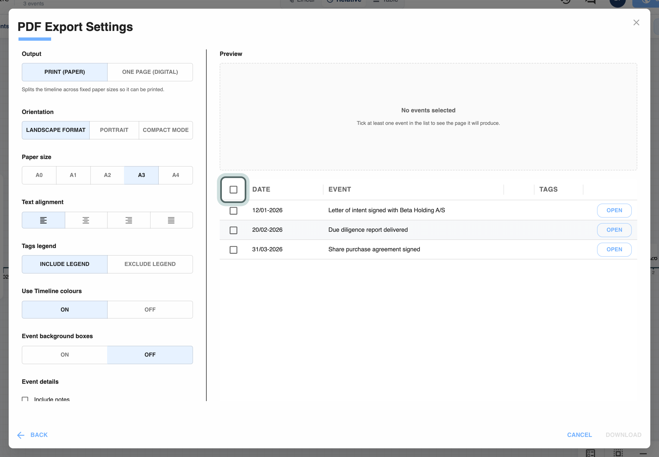The width and height of the screenshot is (659, 457).
Task: Pick A1 paper size
Action: click(73, 175)
